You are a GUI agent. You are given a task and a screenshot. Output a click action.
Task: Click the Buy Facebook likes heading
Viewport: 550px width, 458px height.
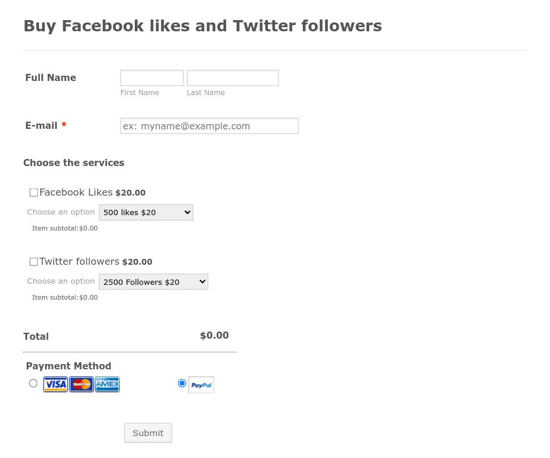pyautogui.click(x=202, y=25)
